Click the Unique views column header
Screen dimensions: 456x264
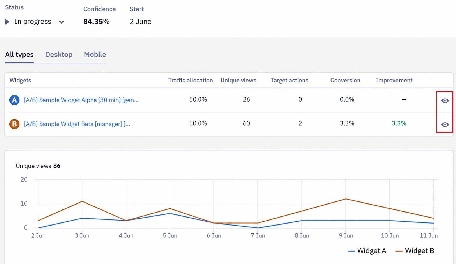(x=238, y=80)
